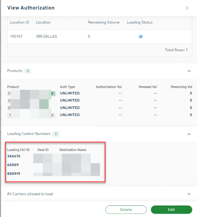The image size is (197, 217).
Task: Select loading control ID 68889
Action: pyautogui.click(x=13, y=165)
